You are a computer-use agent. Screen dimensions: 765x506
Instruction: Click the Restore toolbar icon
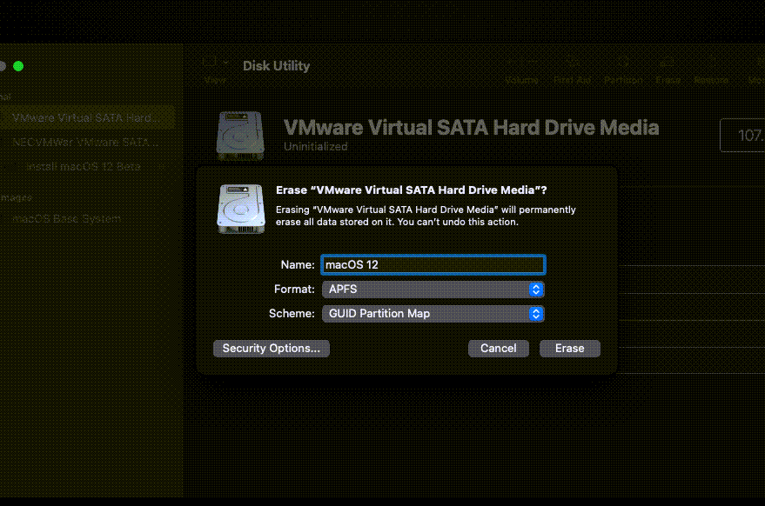711,63
